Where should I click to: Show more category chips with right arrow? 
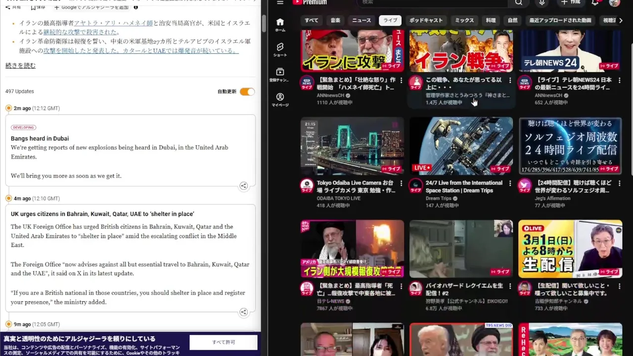click(x=621, y=20)
